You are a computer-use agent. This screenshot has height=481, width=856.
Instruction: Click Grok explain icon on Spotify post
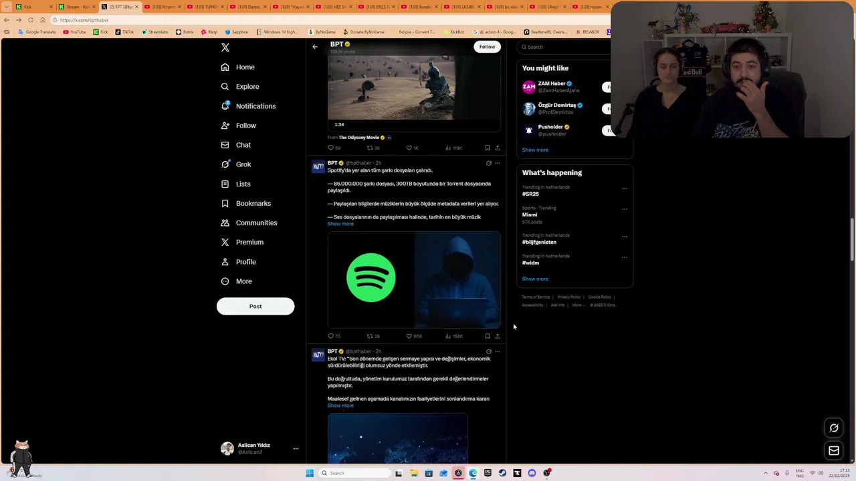[489, 163]
